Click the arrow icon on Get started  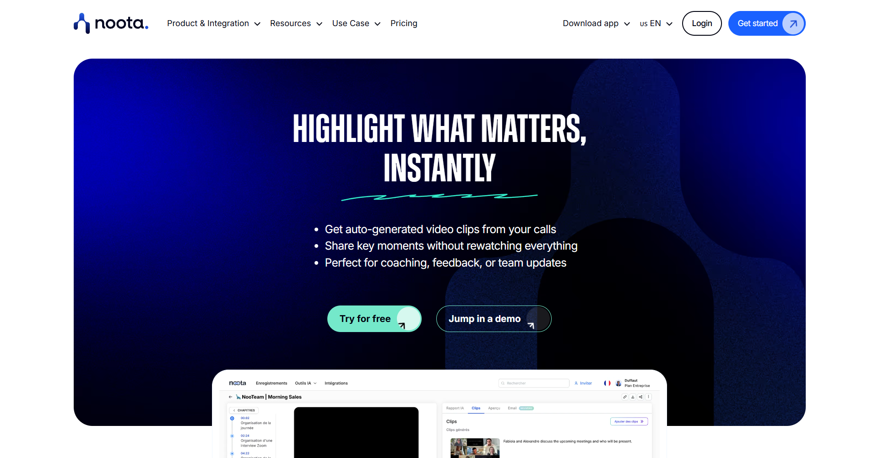[793, 23]
